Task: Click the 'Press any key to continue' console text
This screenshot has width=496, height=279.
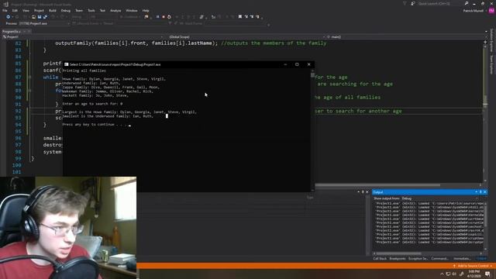Action: coord(95,125)
